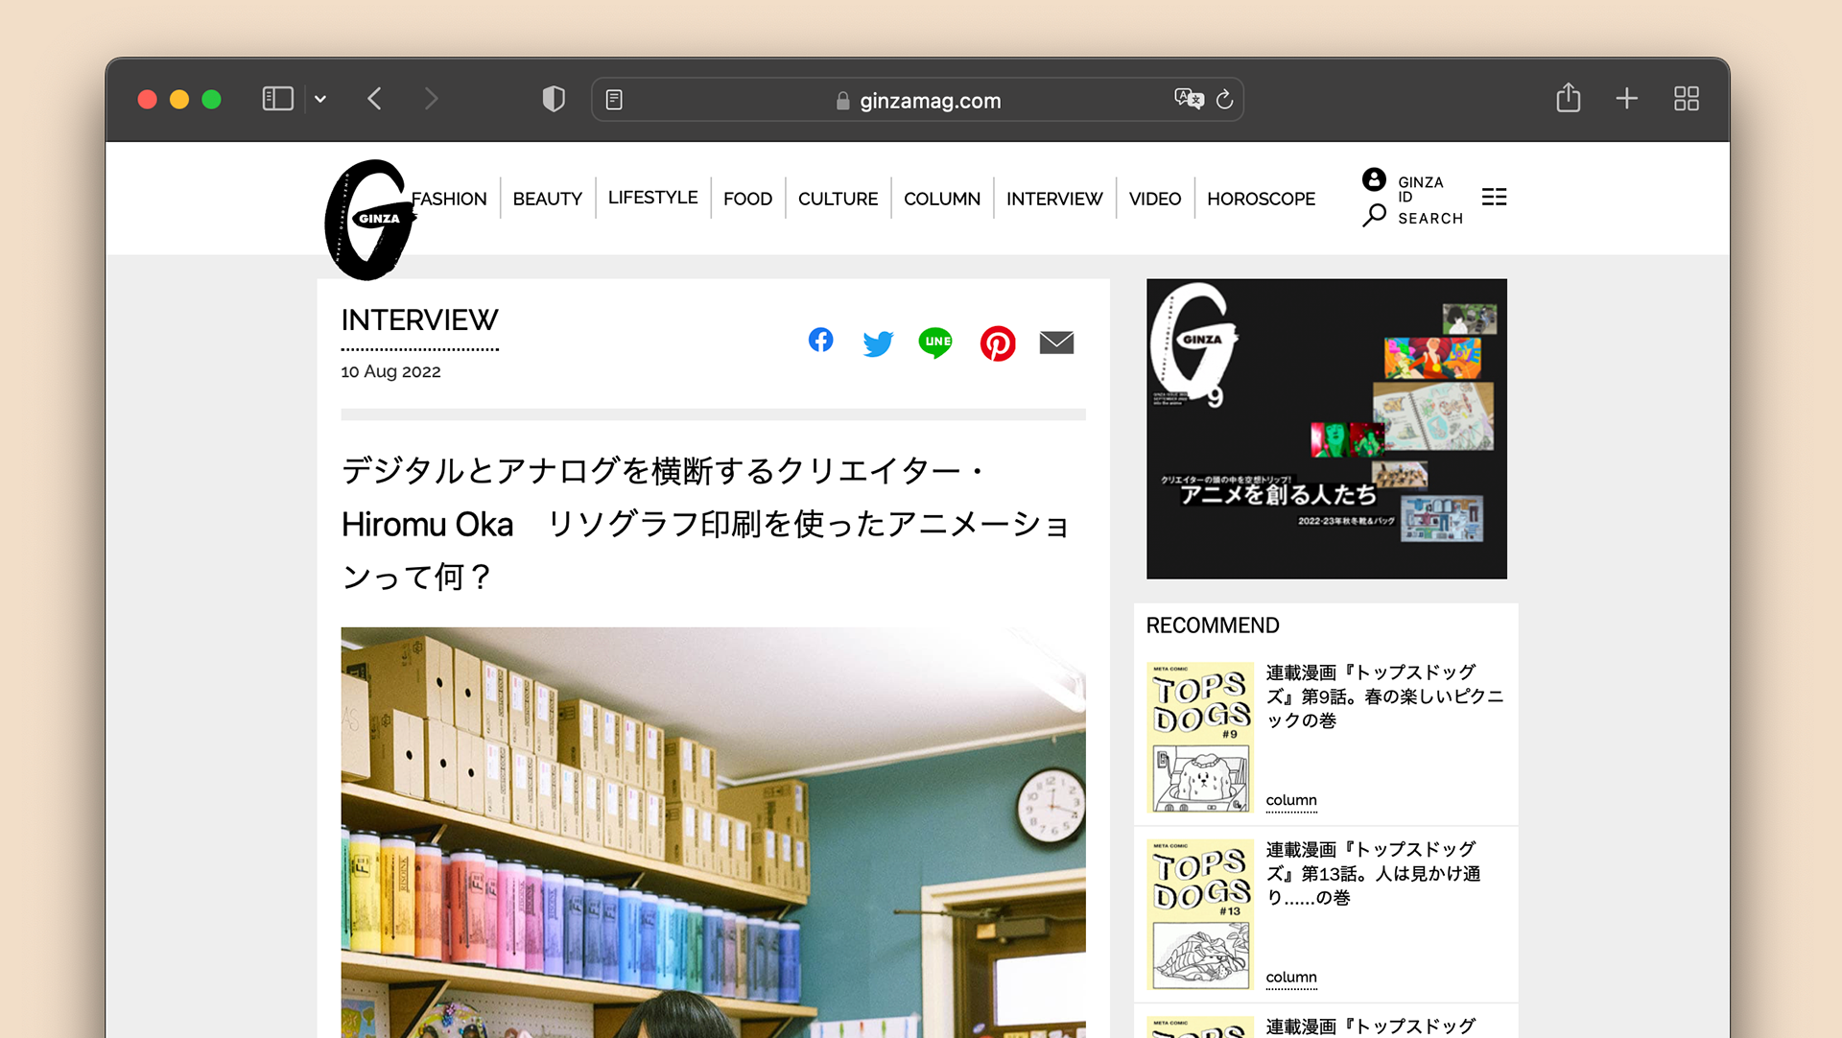
Task: Go back using the back arrow
Action: (x=375, y=99)
